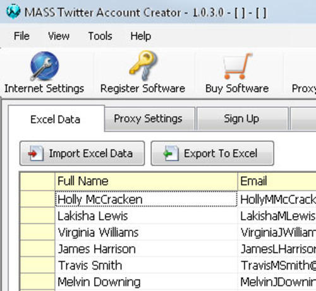The width and height of the screenshot is (316, 291).
Task: Click the Buy Software toolbar label
Action: click(x=237, y=88)
